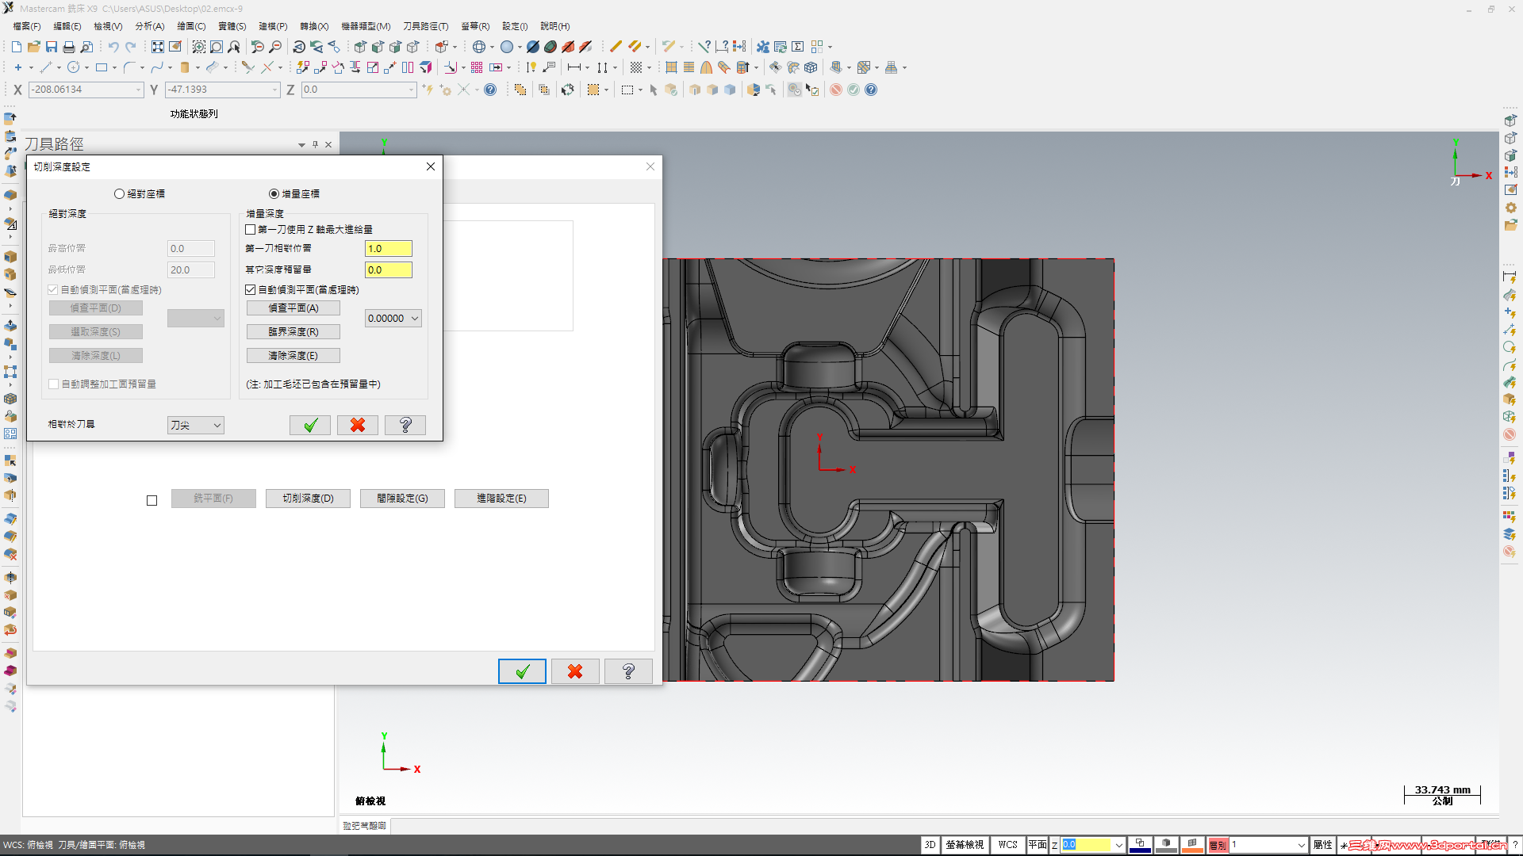Click the Undo arrow icon

click(x=113, y=47)
